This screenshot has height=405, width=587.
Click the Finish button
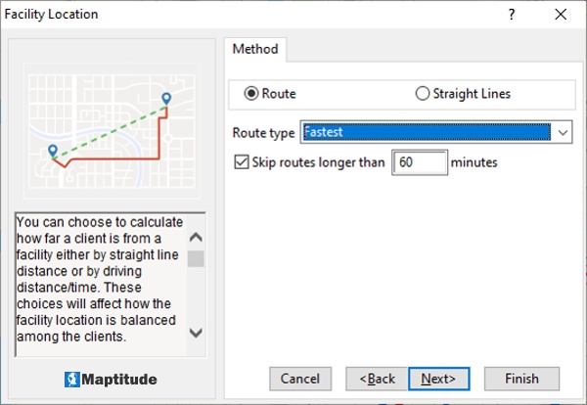(521, 379)
